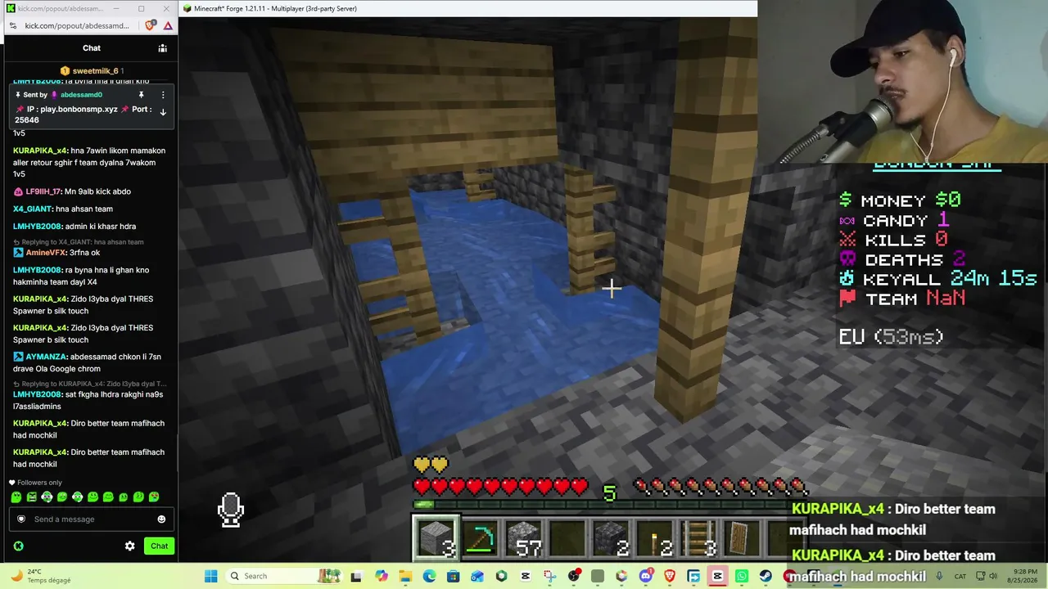Expand the pinned message with the down arrow
1048x589 pixels.
click(163, 112)
